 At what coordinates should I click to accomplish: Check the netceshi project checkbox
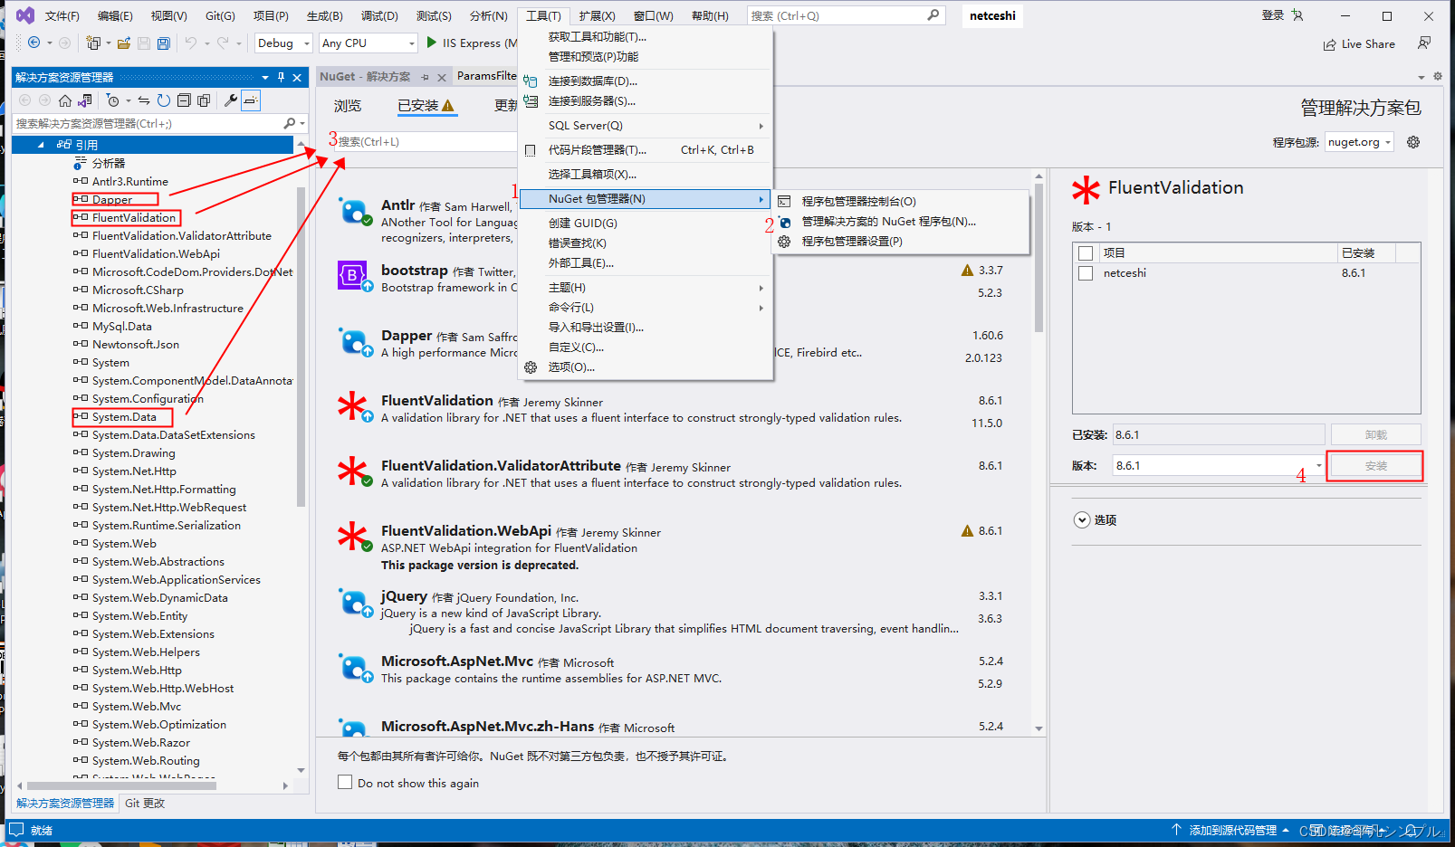pos(1086,272)
